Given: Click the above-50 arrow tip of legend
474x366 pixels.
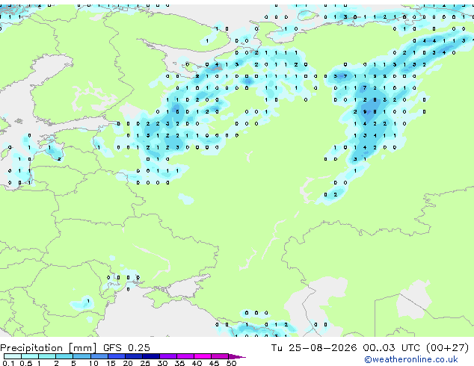Looking at the screenshot, I should click(237, 356).
